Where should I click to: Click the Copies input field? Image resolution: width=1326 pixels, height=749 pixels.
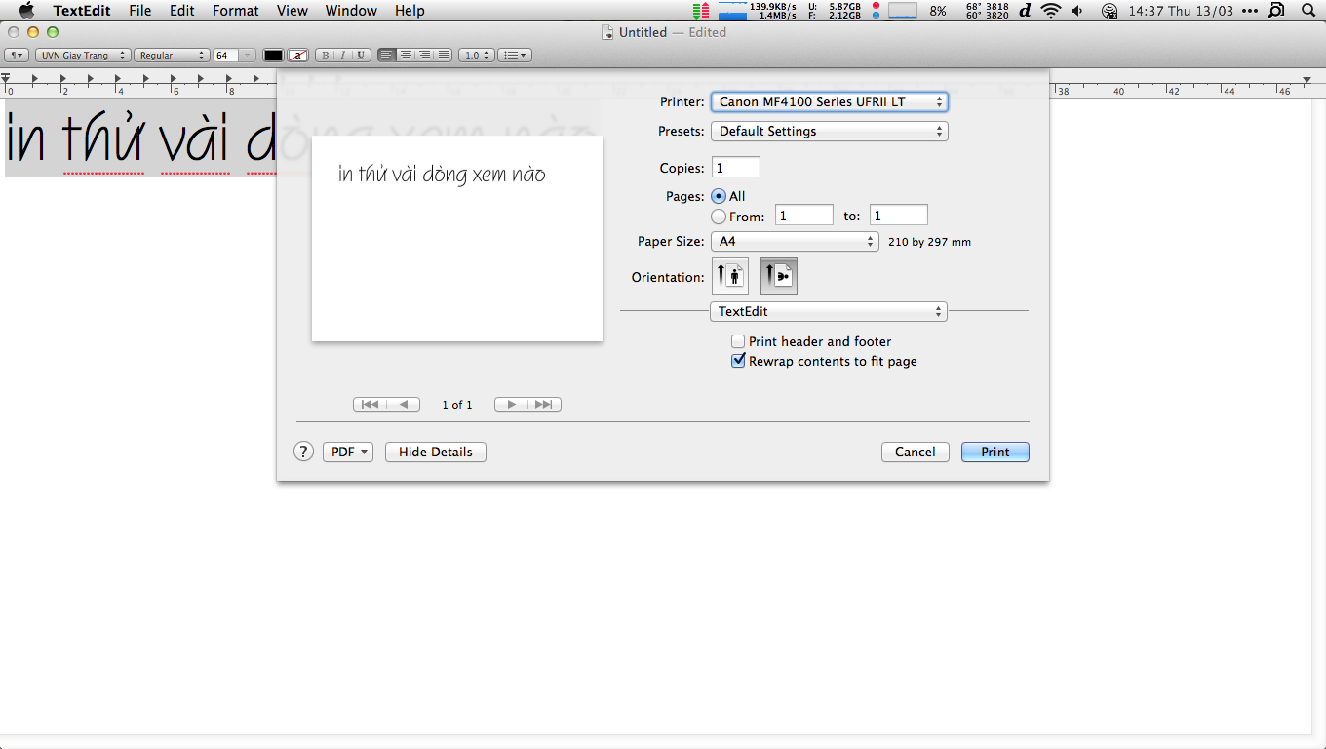(x=736, y=168)
